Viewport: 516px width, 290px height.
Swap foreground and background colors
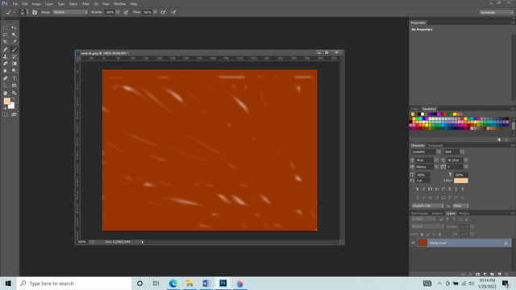pos(14,99)
